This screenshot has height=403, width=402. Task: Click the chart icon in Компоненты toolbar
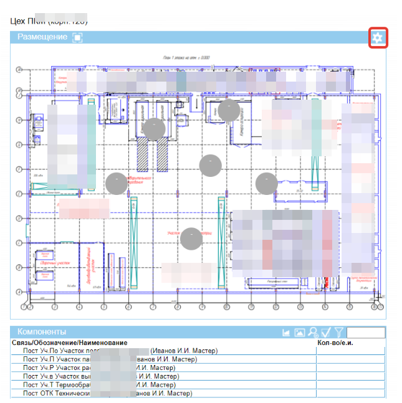point(287,333)
